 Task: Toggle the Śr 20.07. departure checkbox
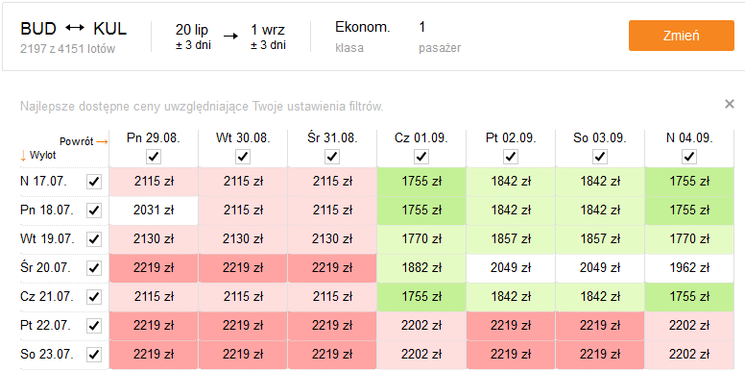coord(94,268)
